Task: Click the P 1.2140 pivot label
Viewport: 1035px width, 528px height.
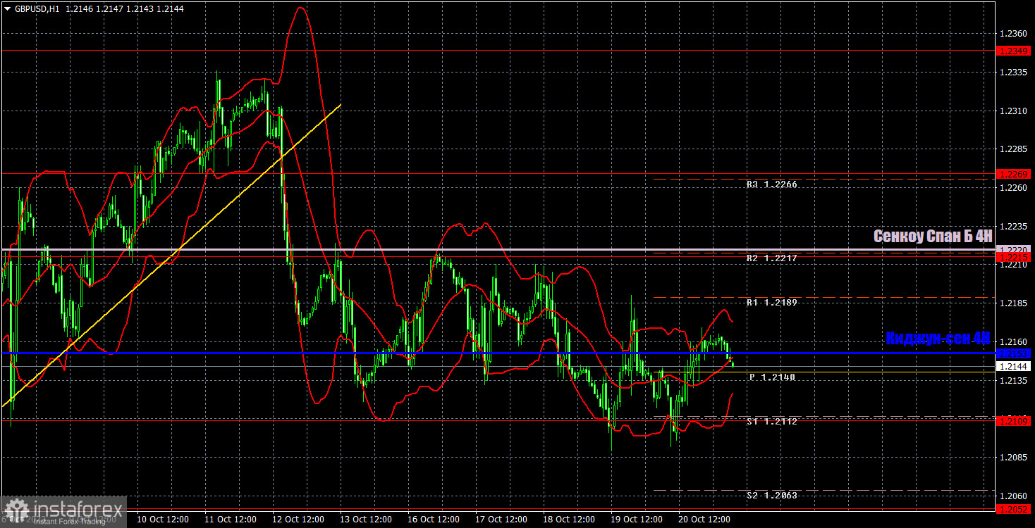Action: (772, 377)
